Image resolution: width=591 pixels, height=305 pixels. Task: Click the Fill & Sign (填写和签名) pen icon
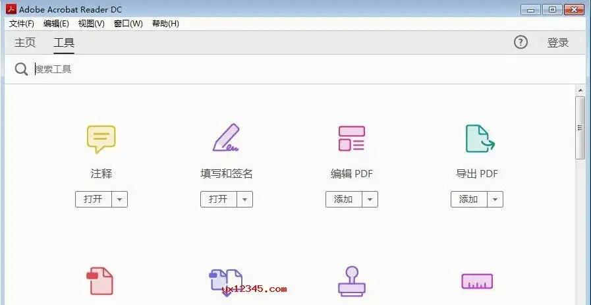tap(226, 138)
